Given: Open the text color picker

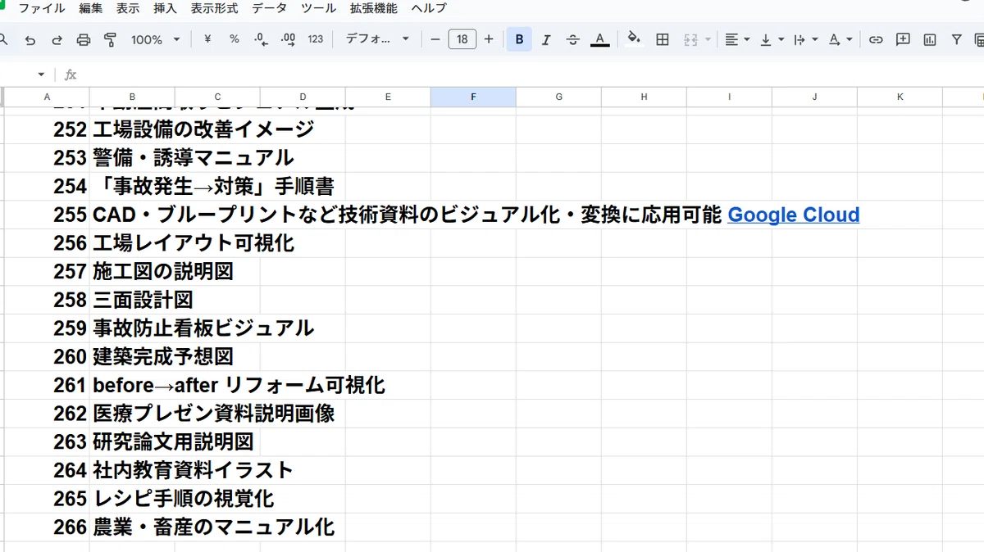Looking at the screenshot, I should [600, 39].
